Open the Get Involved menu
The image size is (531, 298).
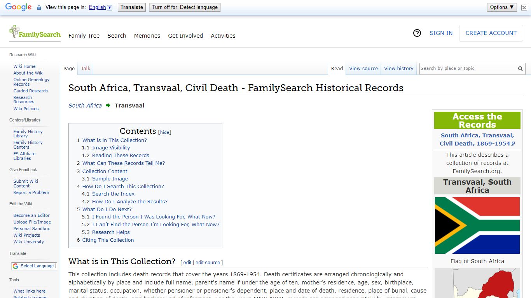coord(185,36)
